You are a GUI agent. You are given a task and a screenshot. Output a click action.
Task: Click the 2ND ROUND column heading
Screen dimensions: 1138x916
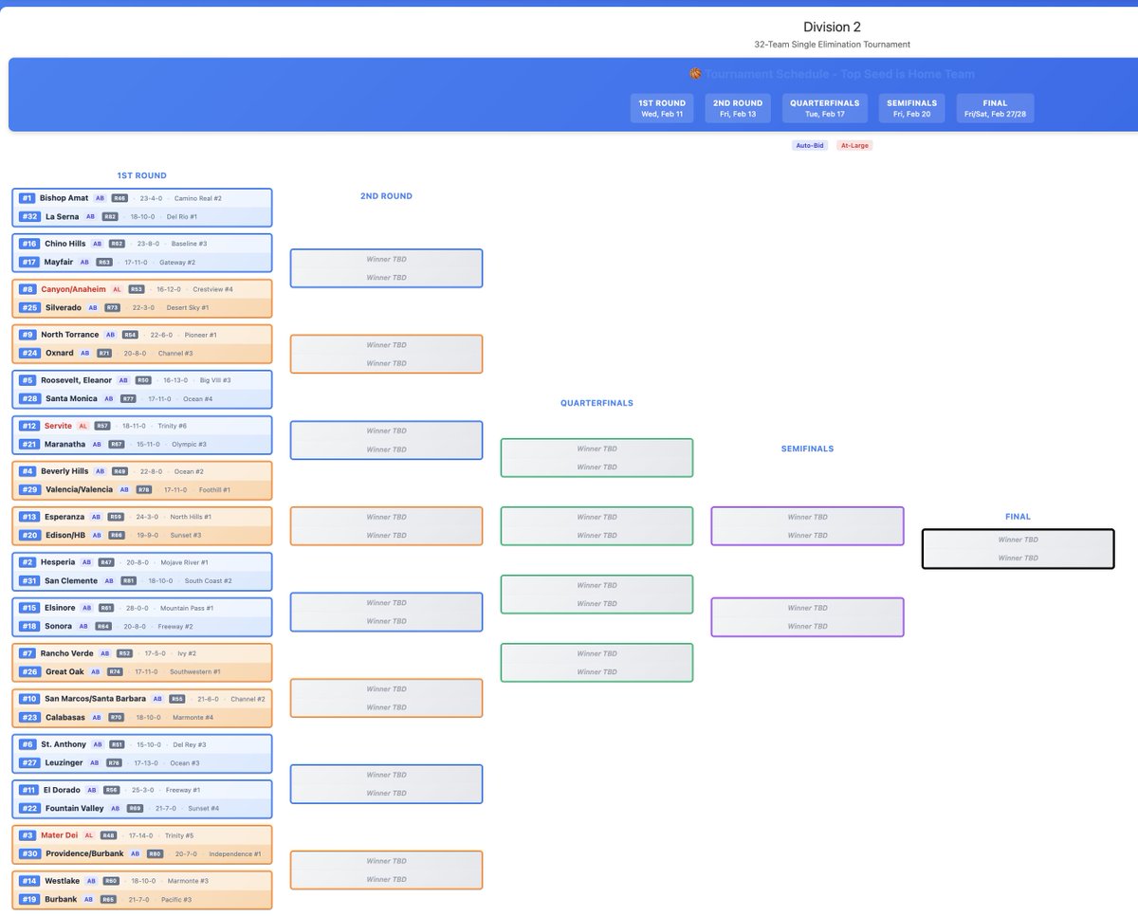(x=386, y=196)
